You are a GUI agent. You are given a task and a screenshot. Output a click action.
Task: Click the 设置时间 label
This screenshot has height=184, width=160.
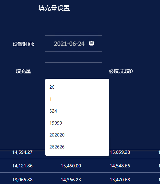click(23, 44)
